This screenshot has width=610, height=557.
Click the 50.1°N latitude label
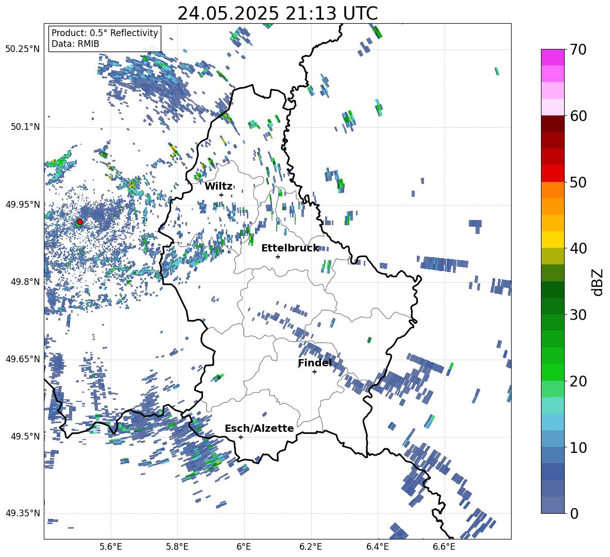(25, 127)
